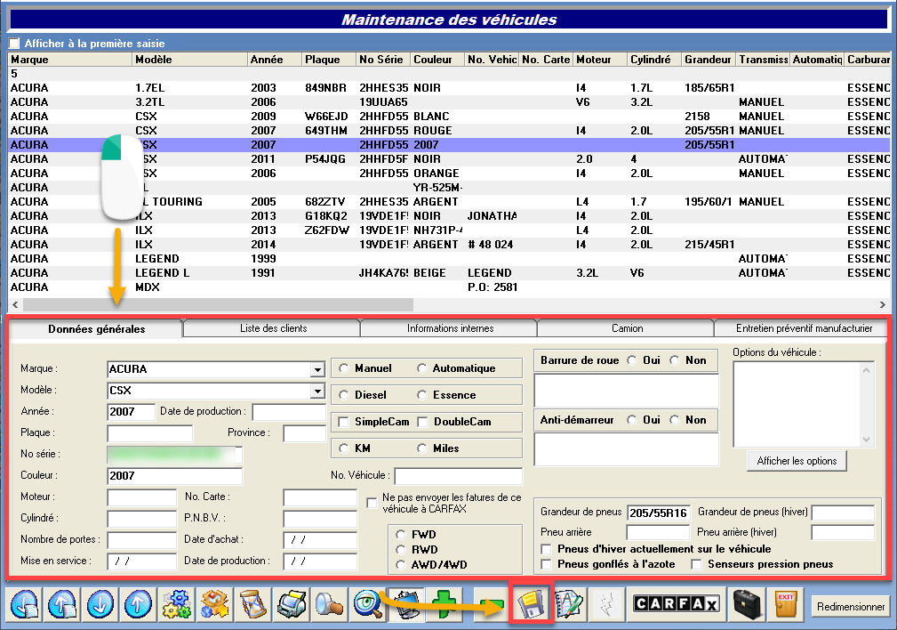Click the Année field showing 2007
The width and height of the screenshot is (897, 630).
tap(131, 412)
